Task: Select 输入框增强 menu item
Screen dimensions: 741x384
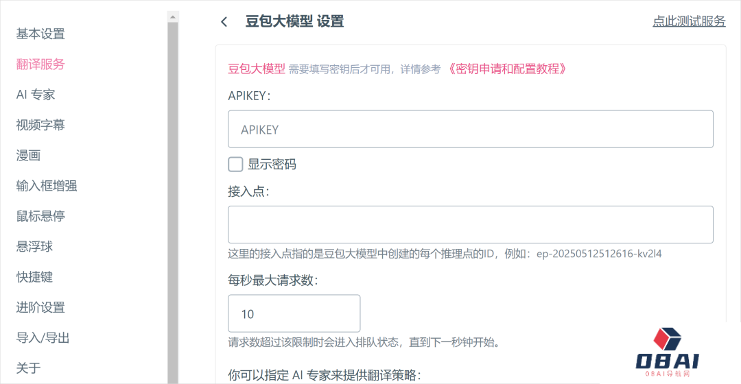Action: point(47,186)
